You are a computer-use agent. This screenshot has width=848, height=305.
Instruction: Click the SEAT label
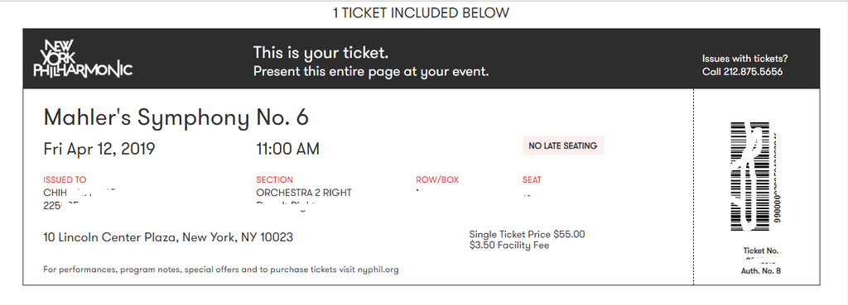(532, 179)
